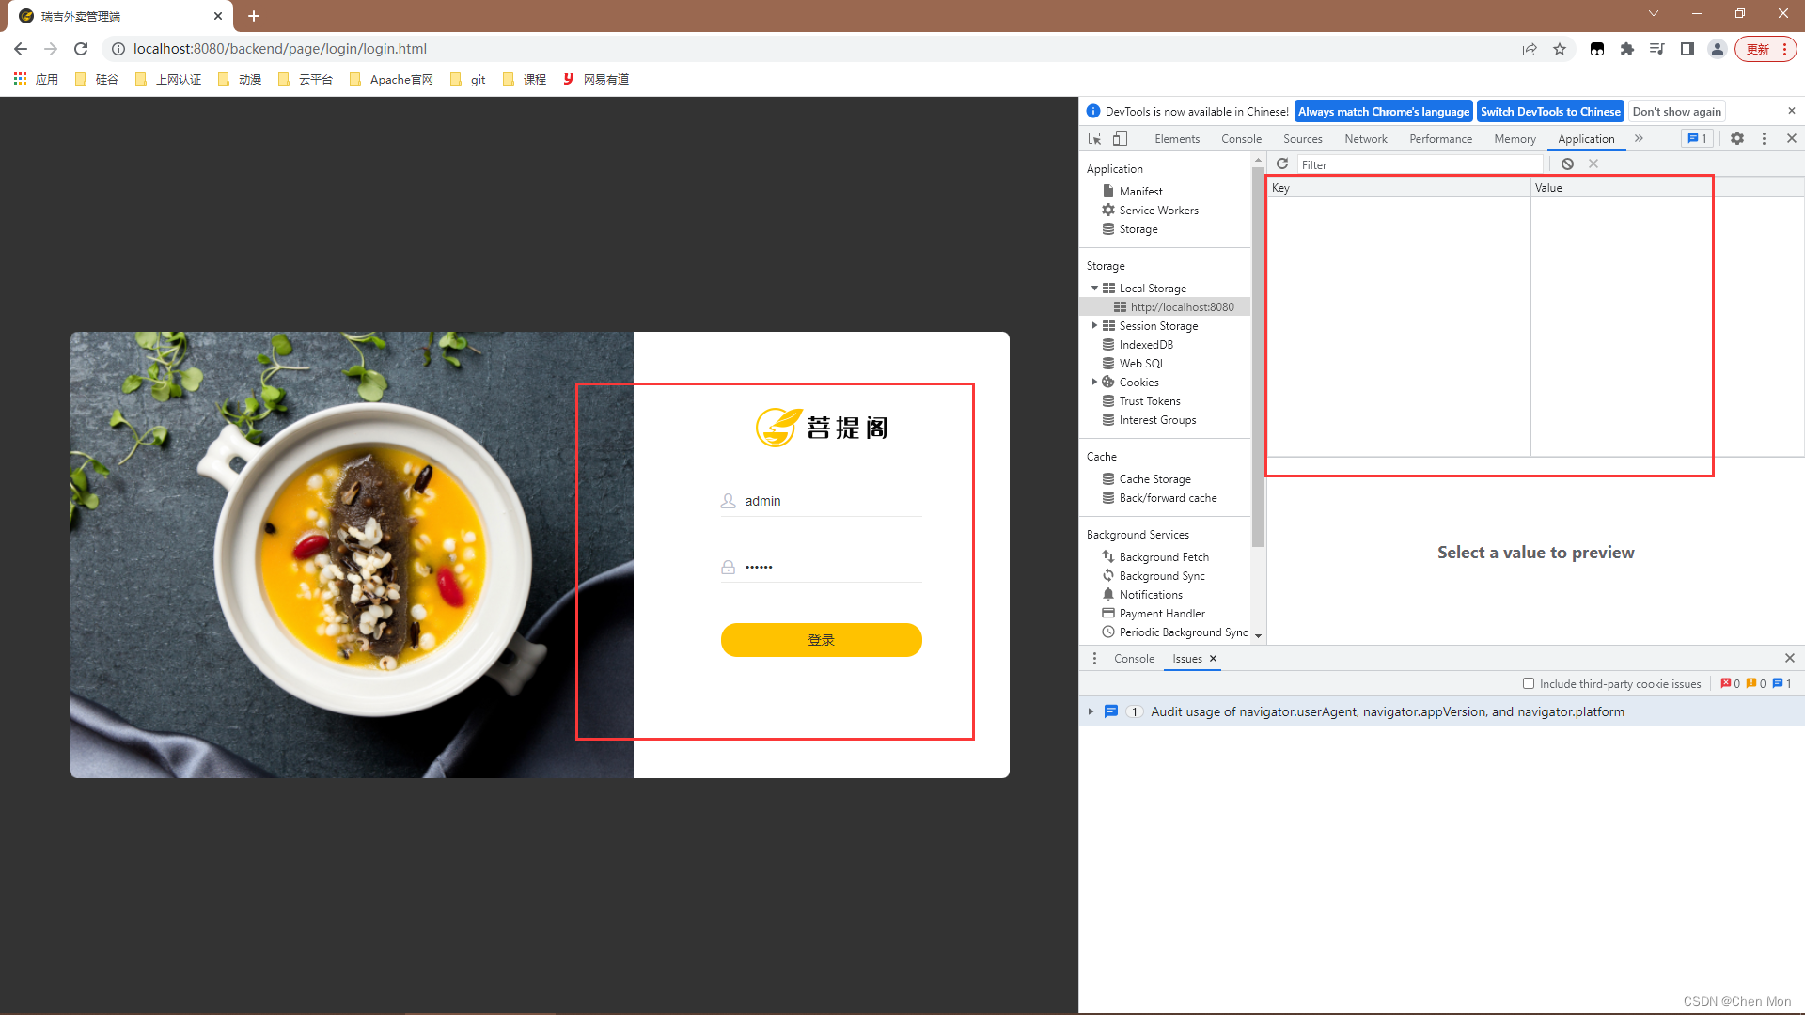
Task: Expand the Cookies tree item
Action: click(1093, 382)
